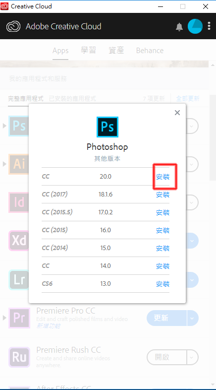Switch to the 學習 tab
Viewport: 216px width, 390px height.
pos(88,51)
